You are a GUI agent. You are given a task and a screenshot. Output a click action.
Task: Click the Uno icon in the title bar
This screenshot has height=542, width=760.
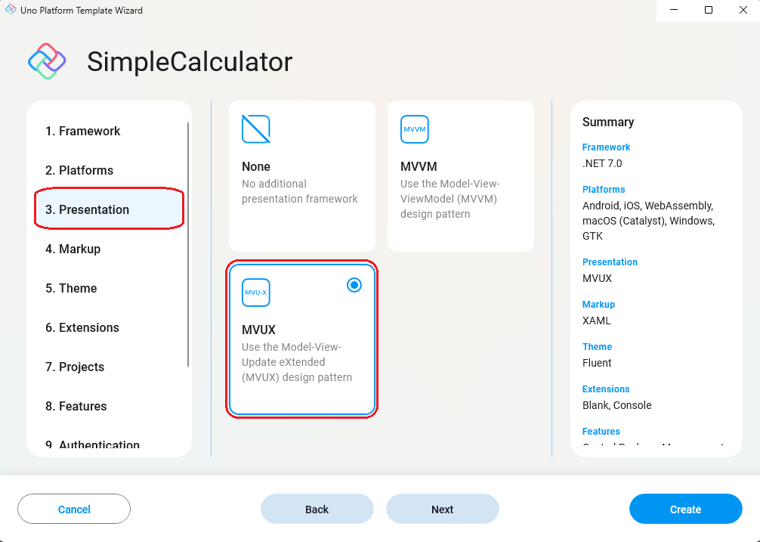point(11,11)
